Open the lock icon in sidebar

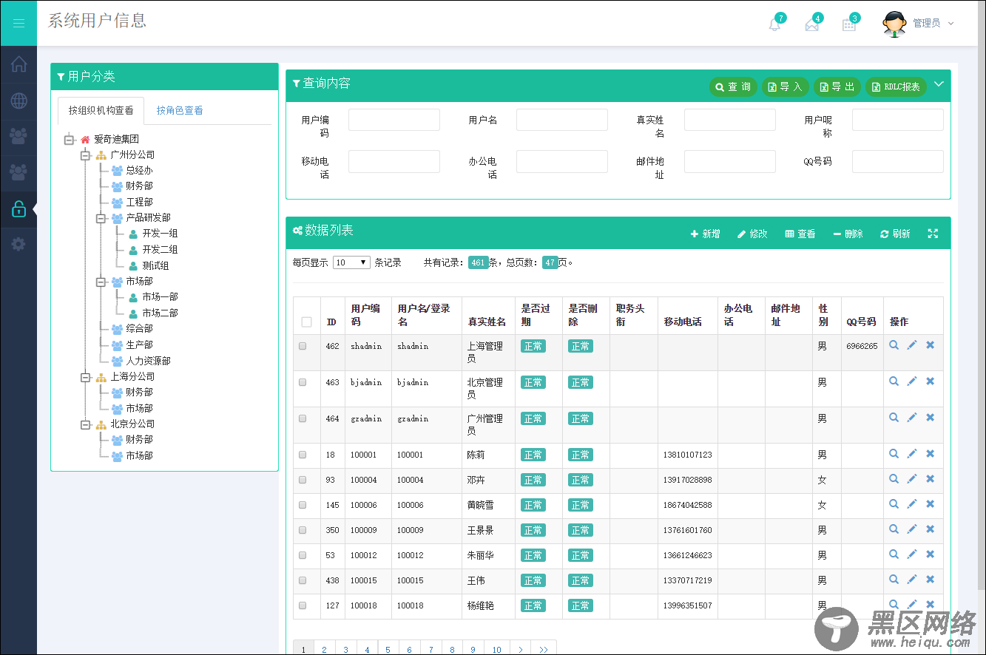tap(18, 209)
